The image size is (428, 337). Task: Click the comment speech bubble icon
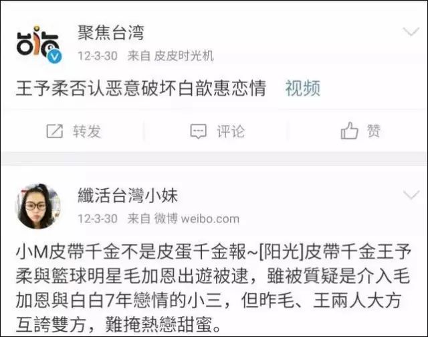198,131
